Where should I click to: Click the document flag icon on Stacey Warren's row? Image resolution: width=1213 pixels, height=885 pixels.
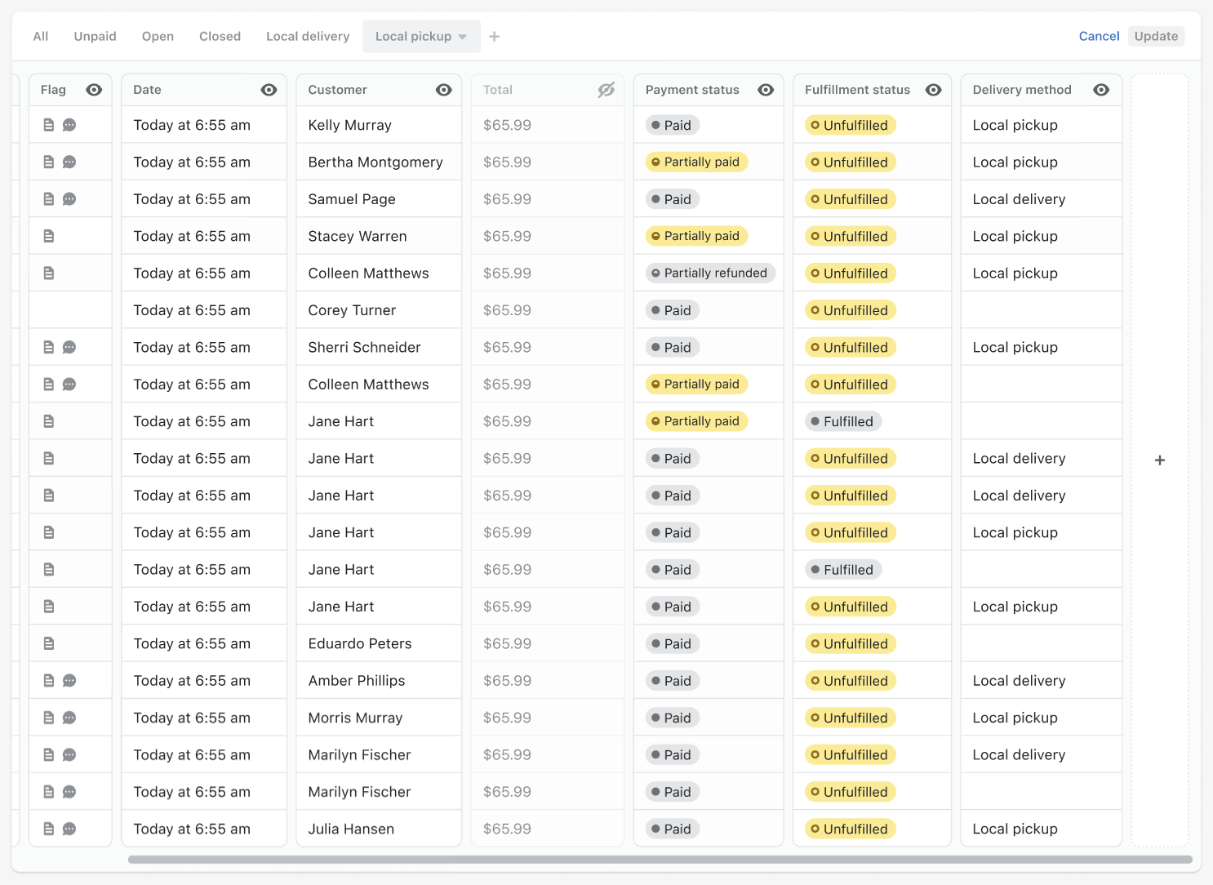coord(49,235)
